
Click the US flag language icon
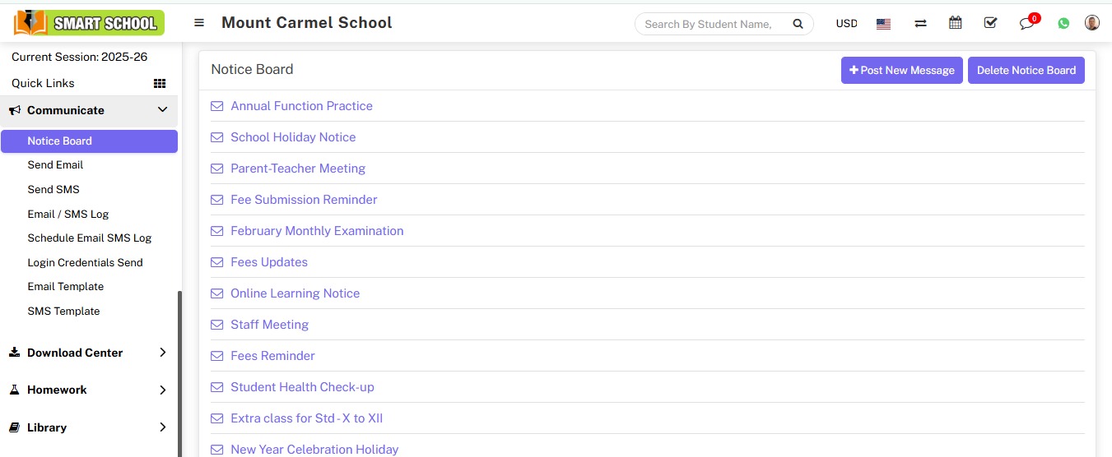coord(883,24)
